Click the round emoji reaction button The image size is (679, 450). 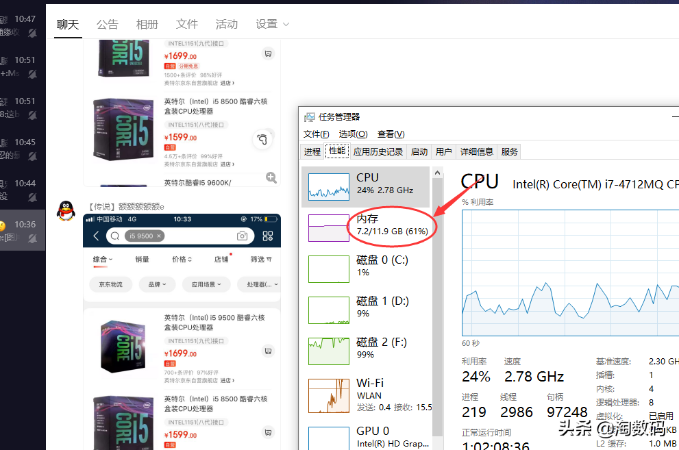point(262,139)
